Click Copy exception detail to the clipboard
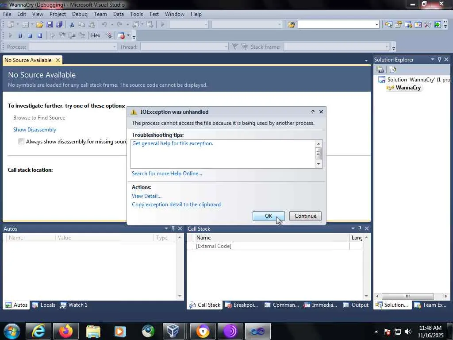Image resolution: width=453 pixels, height=340 pixels. tap(176, 205)
